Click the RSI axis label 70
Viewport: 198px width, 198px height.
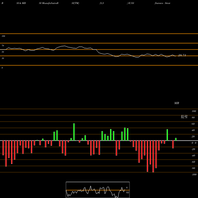3,46
